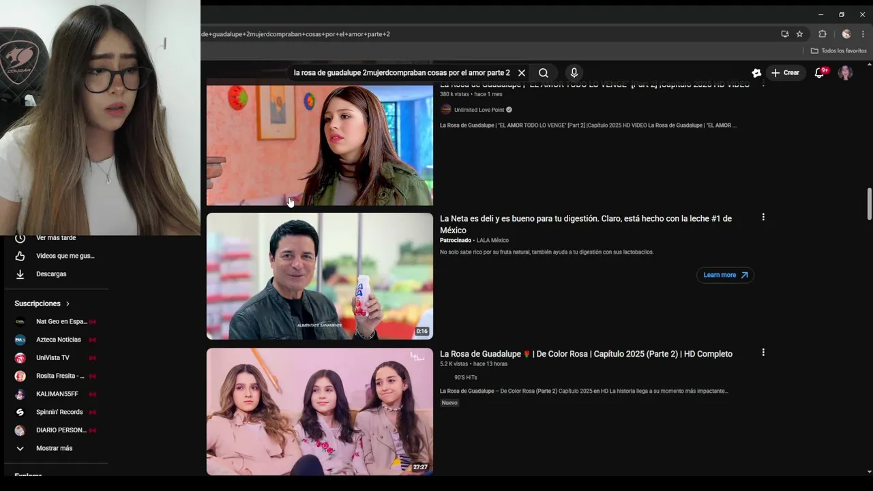Click the page vertical scrollbar thumb
The height and width of the screenshot is (491, 873).
(x=869, y=204)
